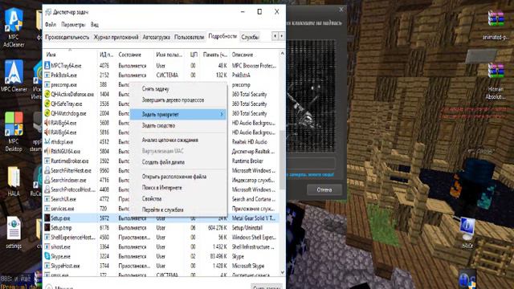Select the RuntimeBroker.exe process row
Image resolution: width=514 pixels, height=289 pixels.
click(x=161, y=161)
